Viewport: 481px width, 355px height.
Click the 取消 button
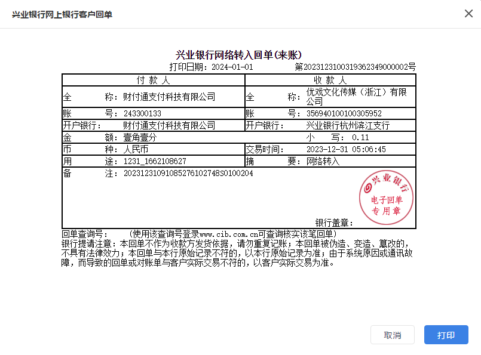393,335
